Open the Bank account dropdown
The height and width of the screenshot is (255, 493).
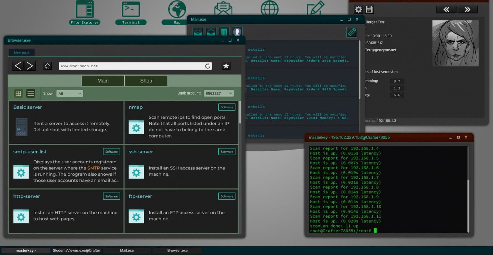tap(219, 93)
